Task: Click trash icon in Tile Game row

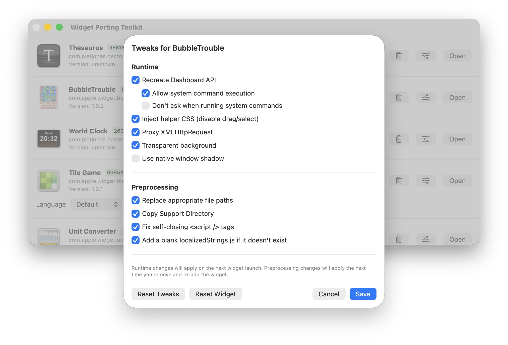Action: (x=399, y=181)
